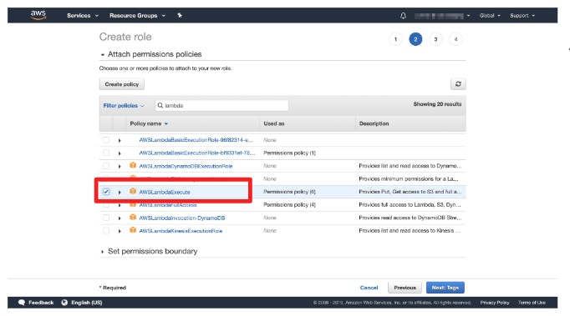Sort by the Policy name column

point(149,123)
